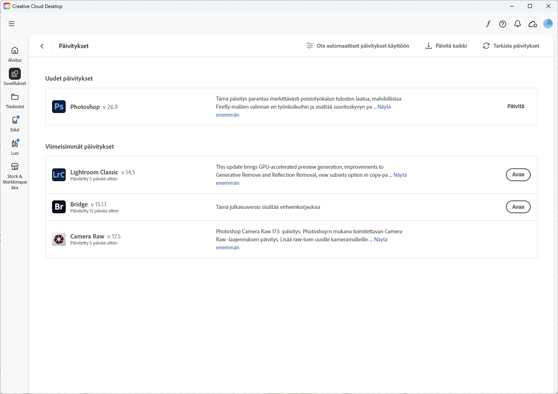Expand Näytä enemmän in Lightroom Classic description
This screenshot has width=558, height=394.
400,175
